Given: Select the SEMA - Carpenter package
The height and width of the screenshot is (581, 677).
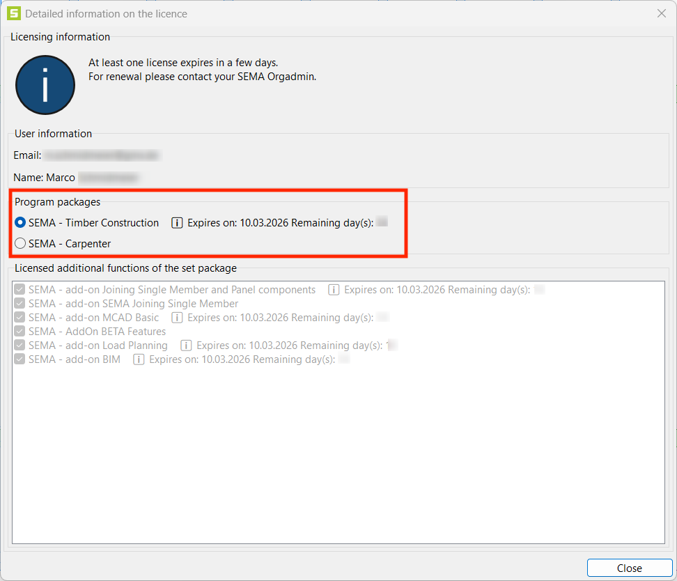Looking at the screenshot, I should click(21, 244).
